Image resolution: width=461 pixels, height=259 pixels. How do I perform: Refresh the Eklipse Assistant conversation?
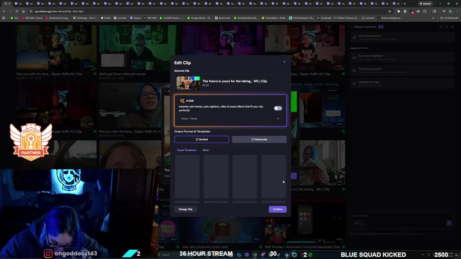click(440, 27)
